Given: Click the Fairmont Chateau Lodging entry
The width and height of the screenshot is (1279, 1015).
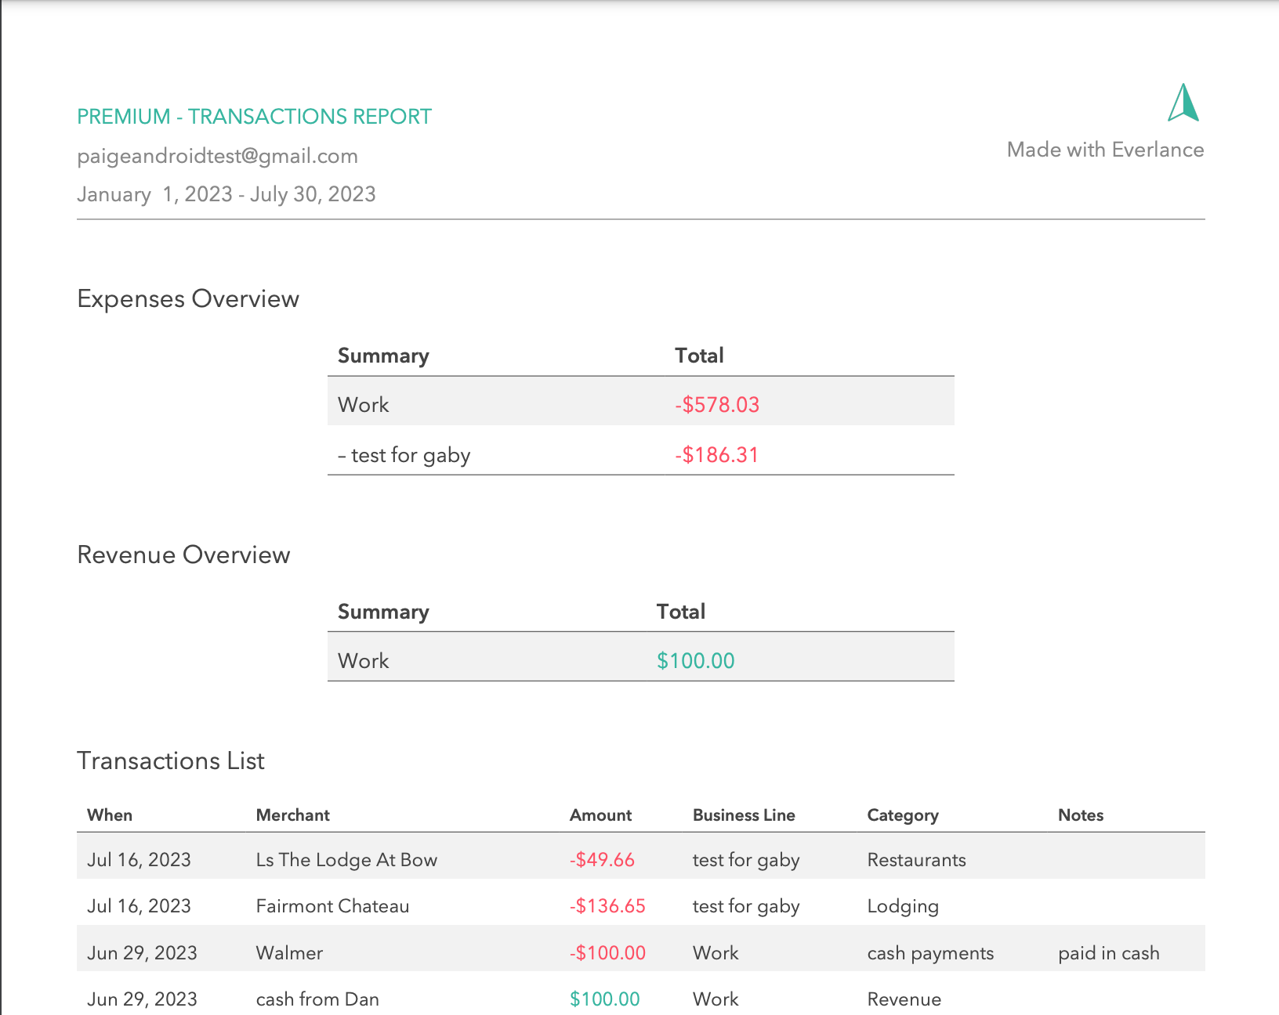Looking at the screenshot, I should point(332,906).
